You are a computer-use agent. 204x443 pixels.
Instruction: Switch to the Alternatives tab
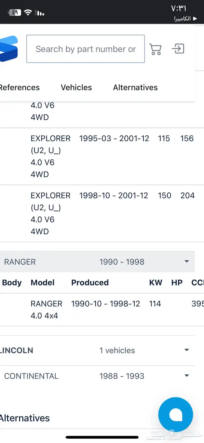pyautogui.click(x=135, y=87)
